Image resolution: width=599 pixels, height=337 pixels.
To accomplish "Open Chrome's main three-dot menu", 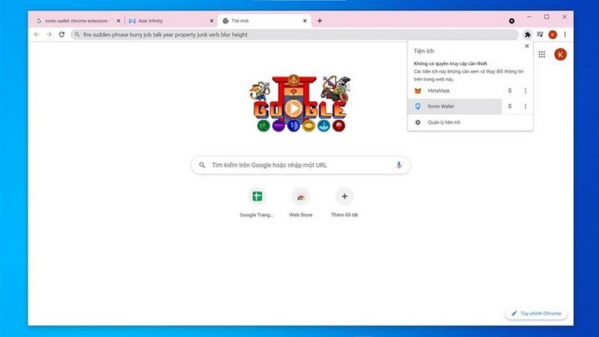I will 565,34.
